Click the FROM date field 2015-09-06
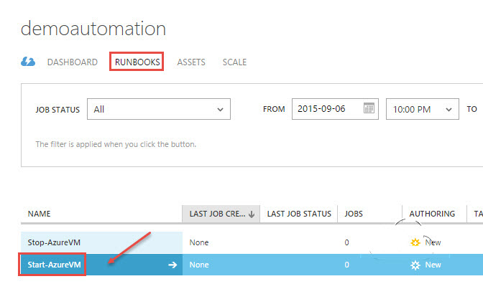Image resolution: width=483 pixels, height=289 pixels. point(335,109)
